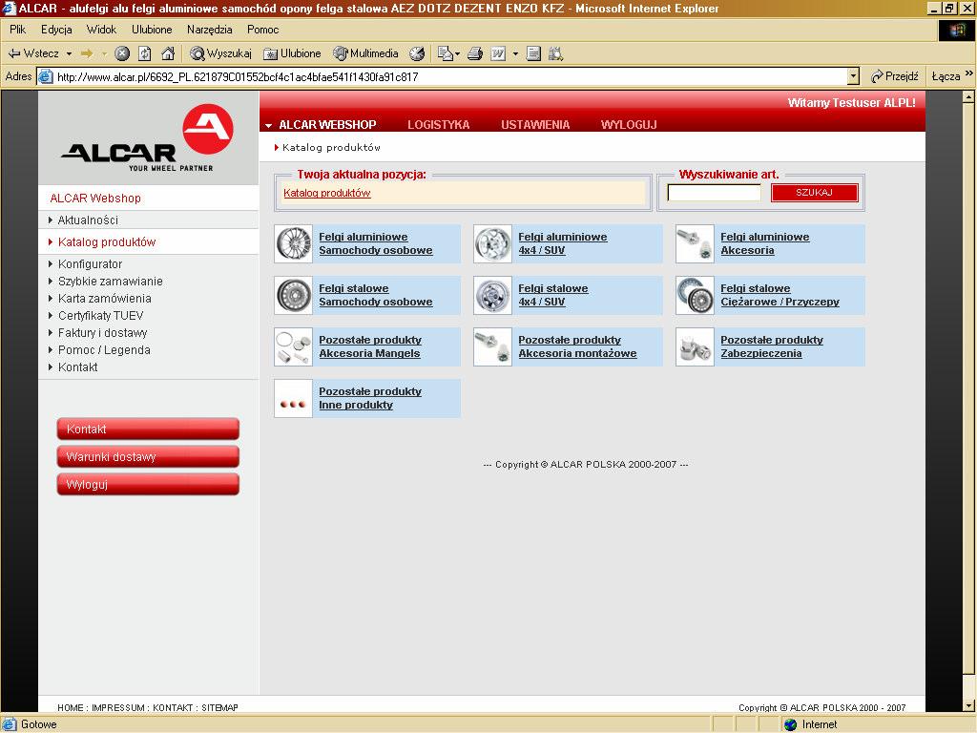
Task: Select the ALCAR WEBSHOP tab
Action: [x=327, y=125]
